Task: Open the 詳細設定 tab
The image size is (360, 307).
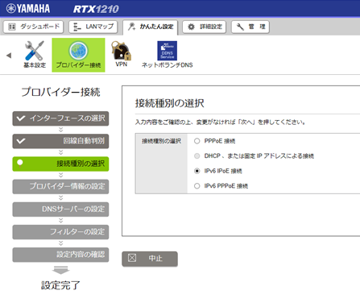Action: point(205,27)
